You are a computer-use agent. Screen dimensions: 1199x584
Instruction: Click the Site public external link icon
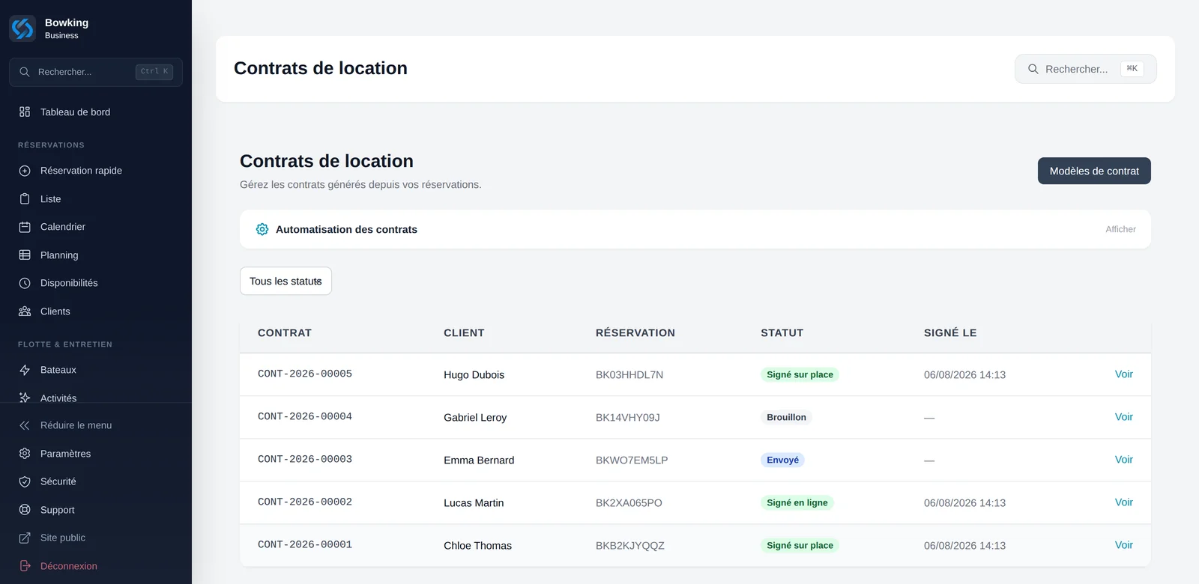[25, 538]
